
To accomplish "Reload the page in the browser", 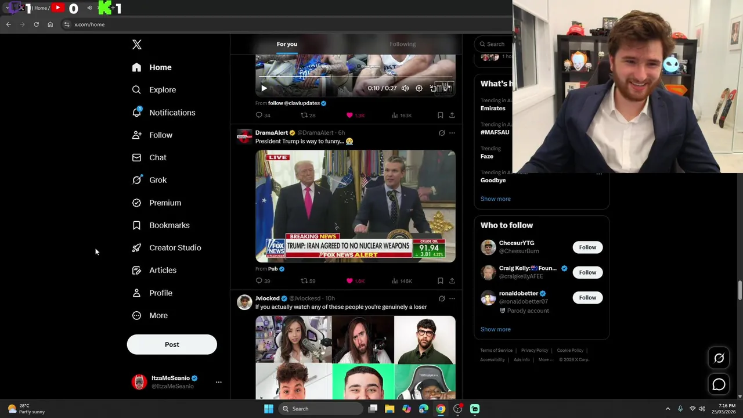I will tap(36, 24).
